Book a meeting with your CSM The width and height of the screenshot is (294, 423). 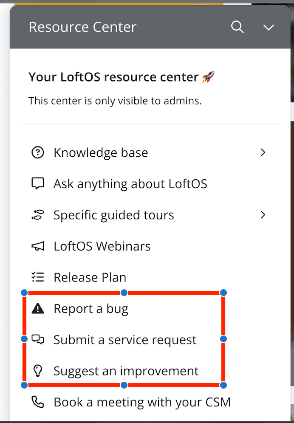click(x=142, y=402)
